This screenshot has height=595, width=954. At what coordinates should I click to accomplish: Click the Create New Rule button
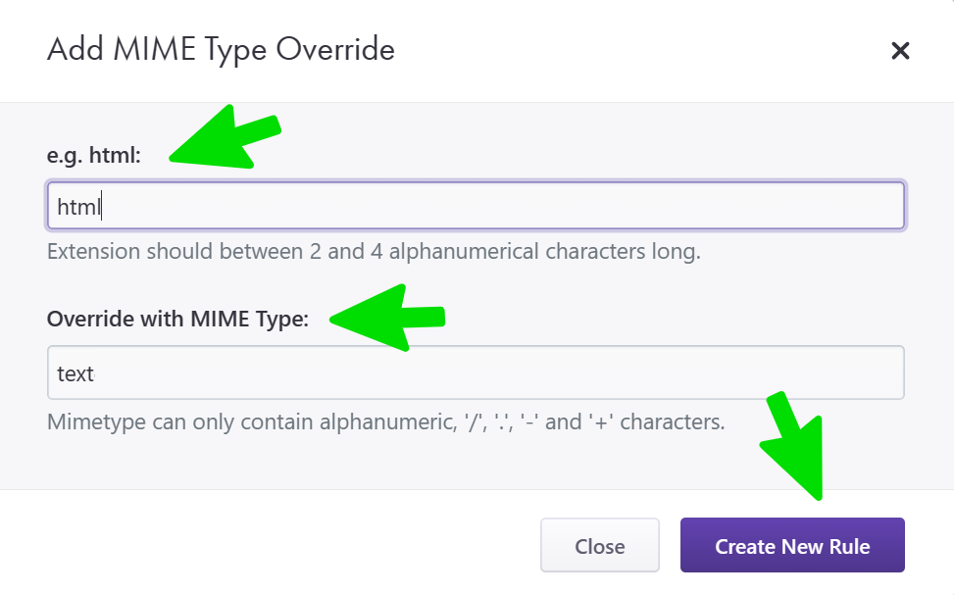click(x=792, y=546)
